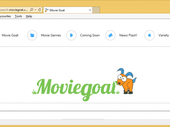Image resolution: width=170 pixels, height=127 pixels.
Task: Select the Movie Goat browser tab
Action: coord(68,10)
